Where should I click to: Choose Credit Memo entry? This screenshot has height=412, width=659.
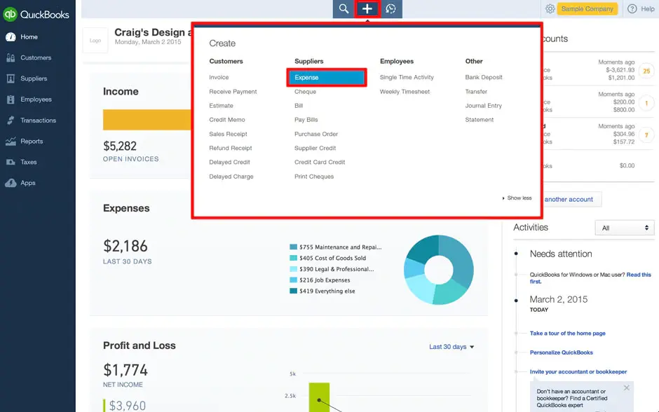coord(227,120)
